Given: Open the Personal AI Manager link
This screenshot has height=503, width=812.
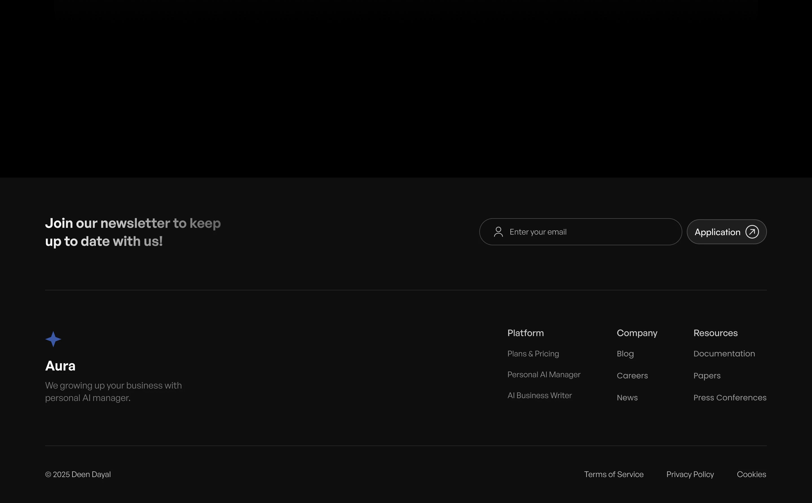Looking at the screenshot, I should point(544,375).
